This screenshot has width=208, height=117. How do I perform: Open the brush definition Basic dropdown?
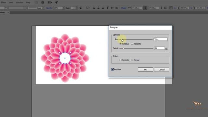(x=43, y=8)
